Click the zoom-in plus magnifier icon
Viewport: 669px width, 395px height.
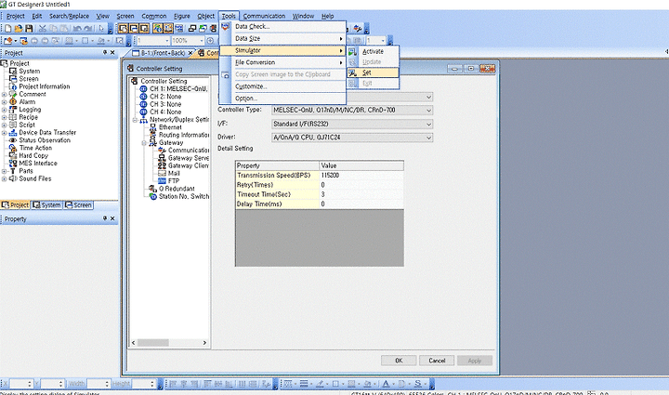pos(210,41)
